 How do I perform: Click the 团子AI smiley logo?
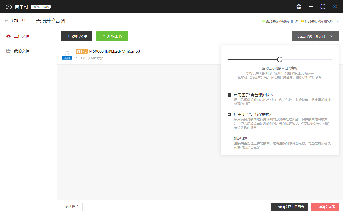9,6
